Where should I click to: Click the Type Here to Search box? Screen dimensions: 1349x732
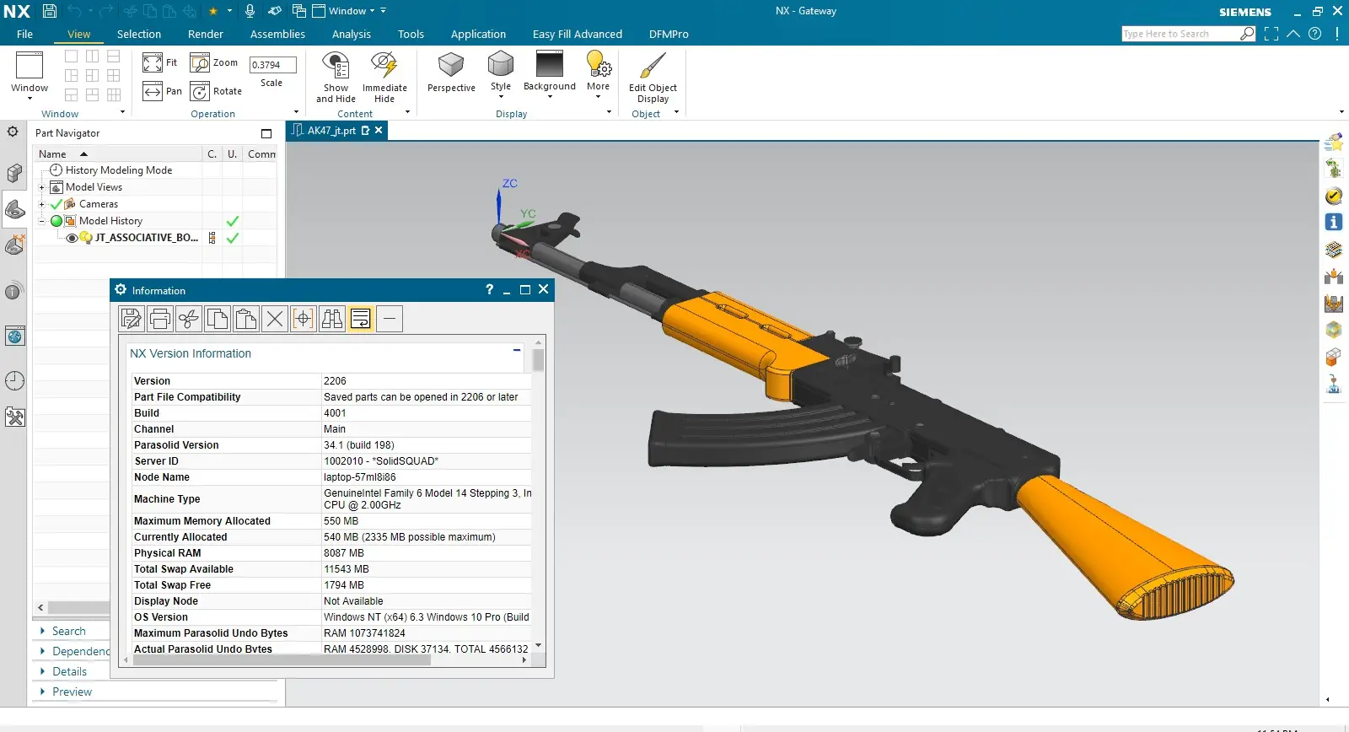click(1180, 34)
